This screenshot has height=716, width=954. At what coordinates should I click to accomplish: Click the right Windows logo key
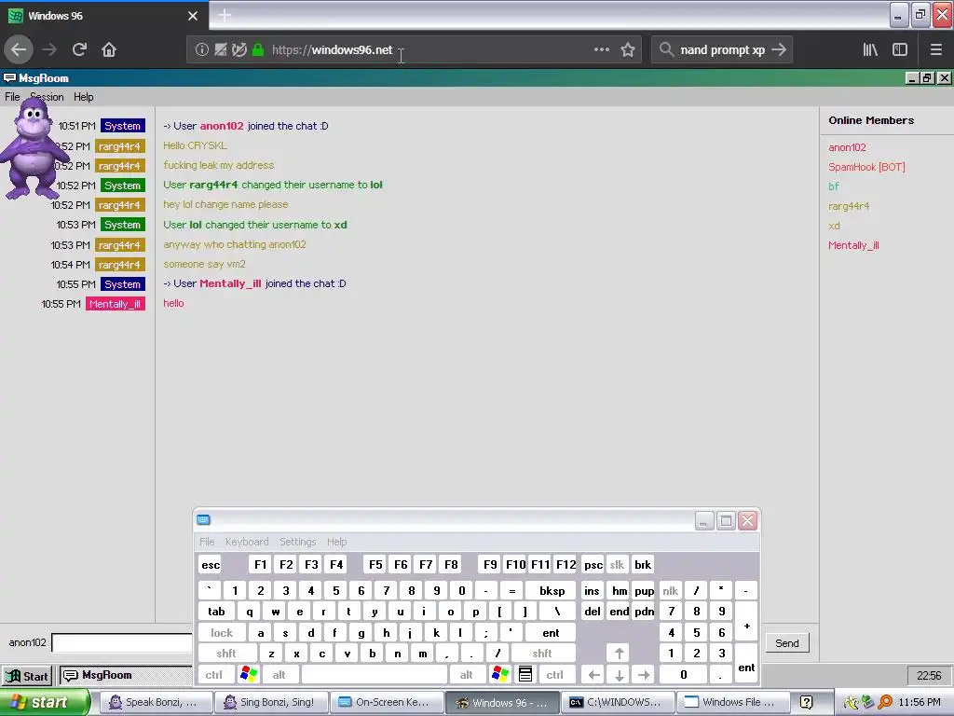500,674
